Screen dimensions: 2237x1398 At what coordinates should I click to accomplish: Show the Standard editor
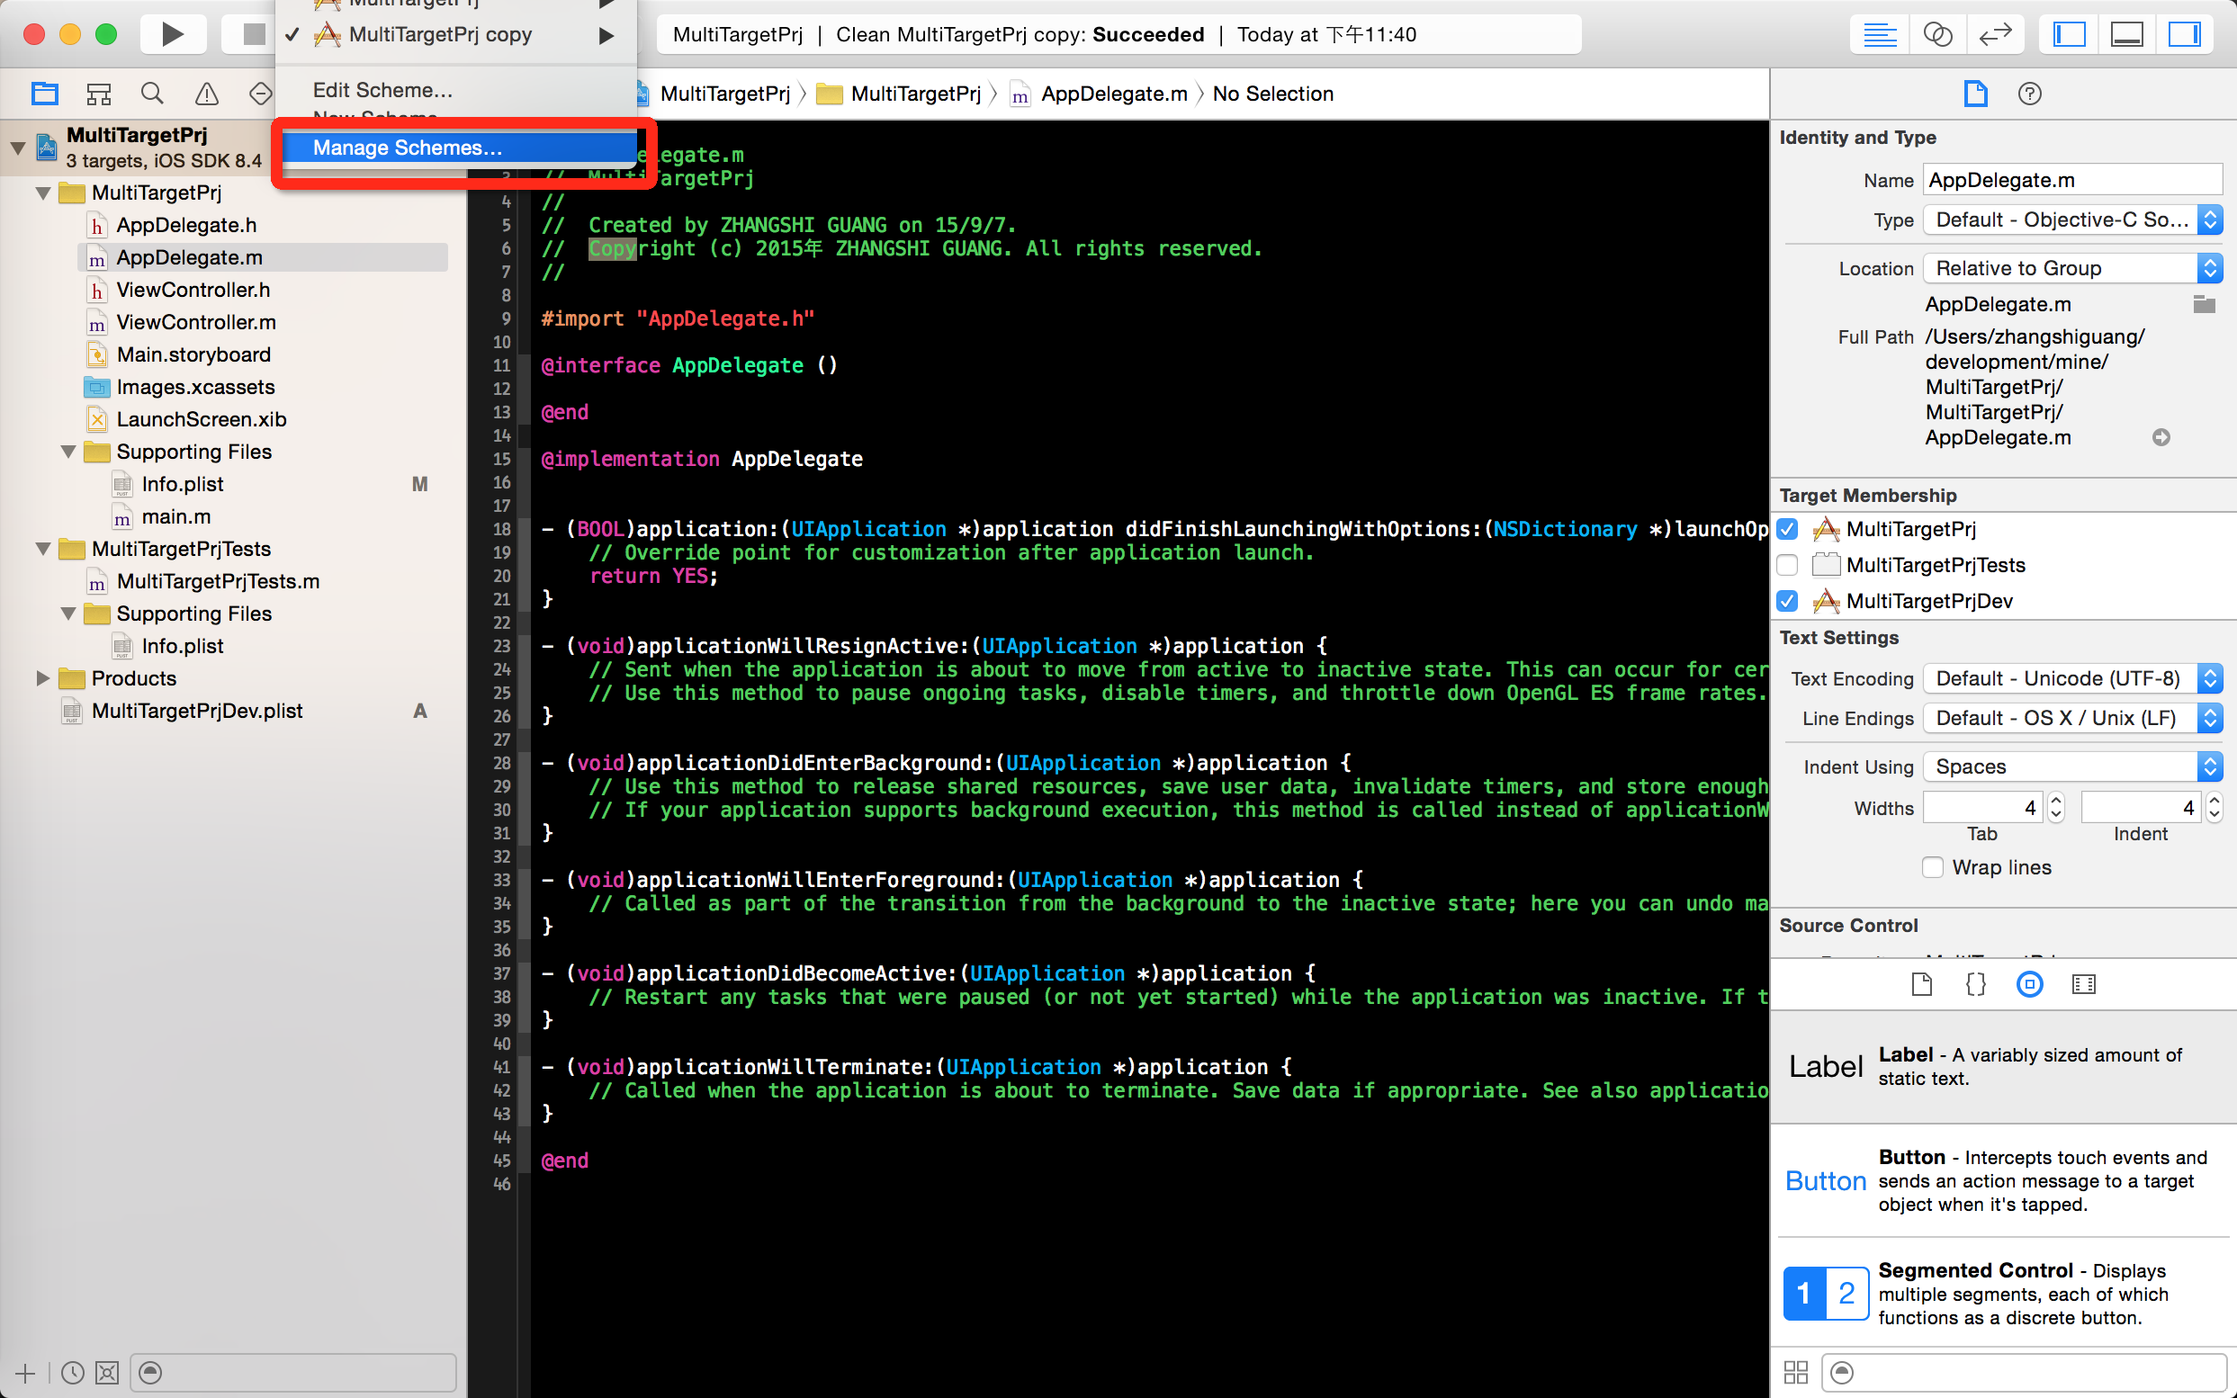[1879, 35]
